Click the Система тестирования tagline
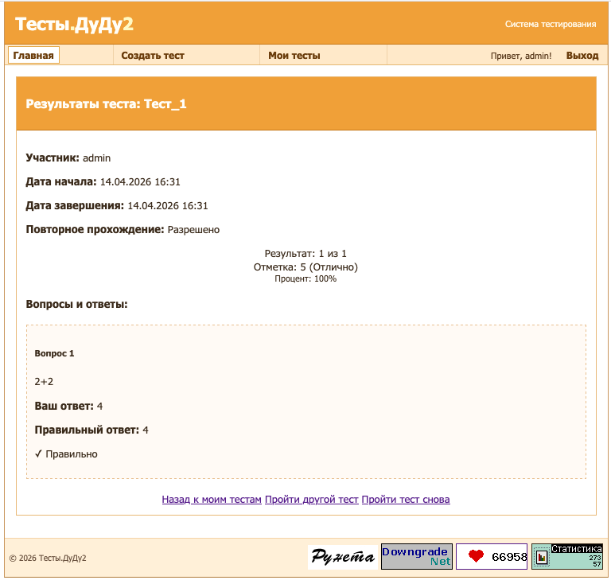The width and height of the screenshot is (611, 580). pyautogui.click(x=551, y=24)
